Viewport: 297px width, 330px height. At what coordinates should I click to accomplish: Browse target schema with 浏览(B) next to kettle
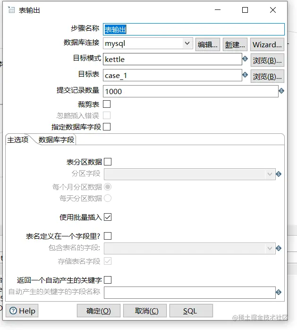[267, 60]
